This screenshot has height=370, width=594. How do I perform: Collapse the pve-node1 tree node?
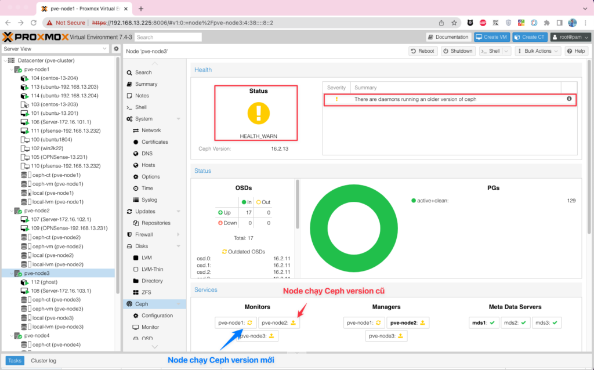coord(12,70)
